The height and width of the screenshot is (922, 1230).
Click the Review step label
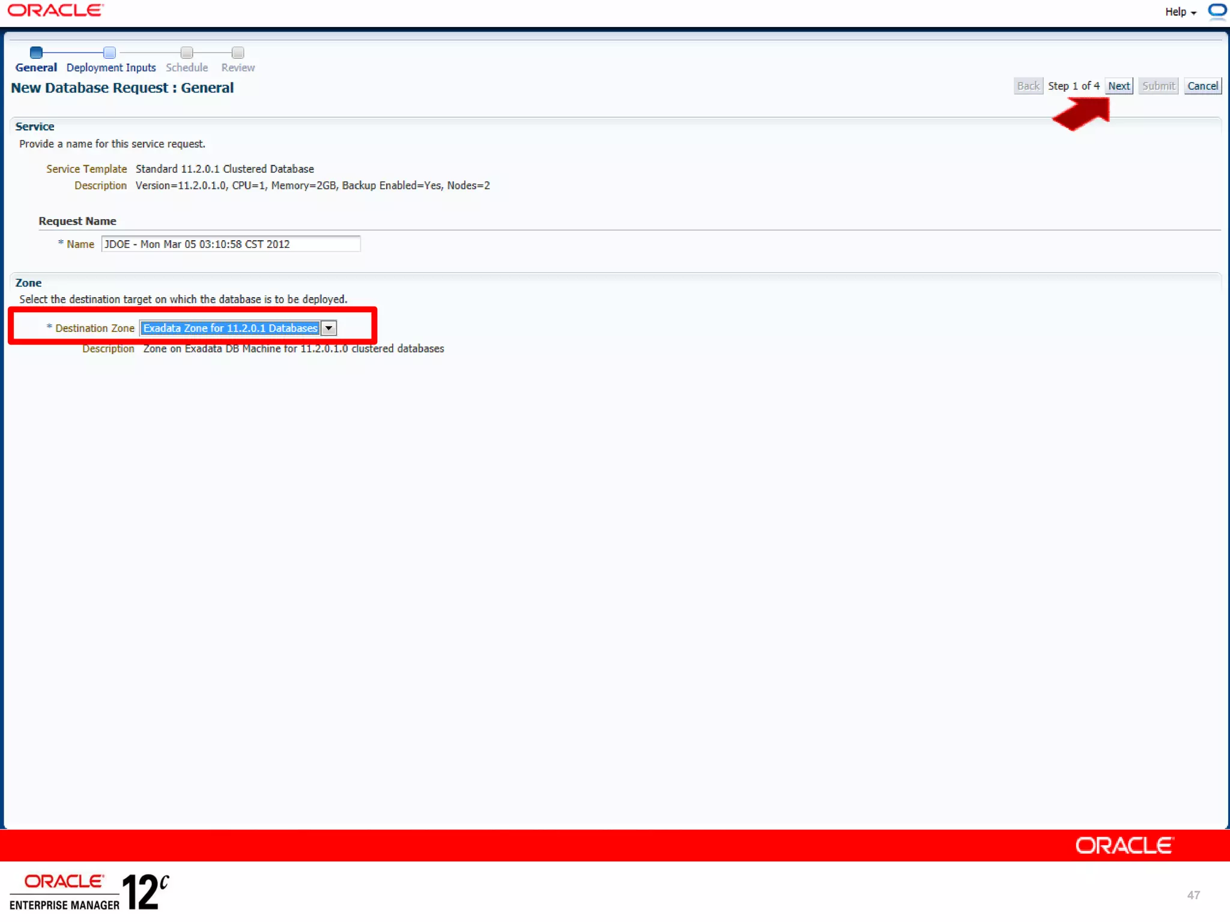point(238,68)
